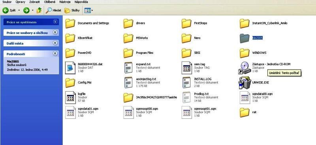
Task: Select the INSTALL.LOG file icon
Action: pos(186,83)
